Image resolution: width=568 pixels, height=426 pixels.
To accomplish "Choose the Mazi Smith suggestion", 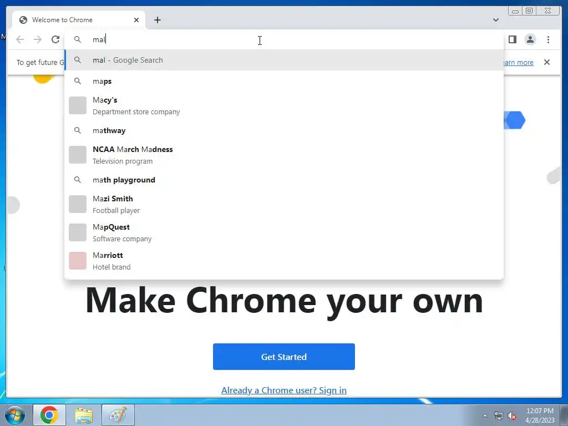I will [284, 204].
